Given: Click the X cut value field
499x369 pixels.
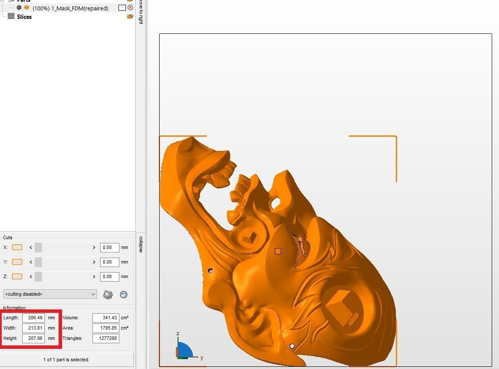Looking at the screenshot, I should coord(110,248).
